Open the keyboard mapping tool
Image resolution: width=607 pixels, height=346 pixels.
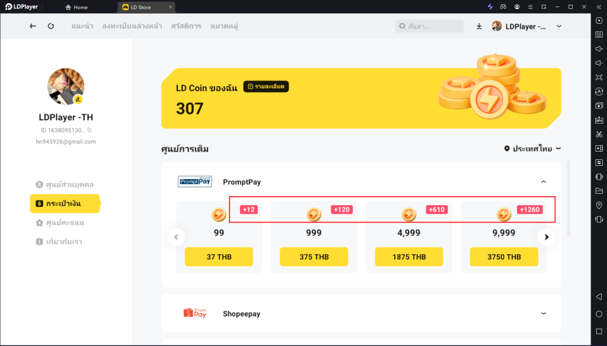coord(599,34)
